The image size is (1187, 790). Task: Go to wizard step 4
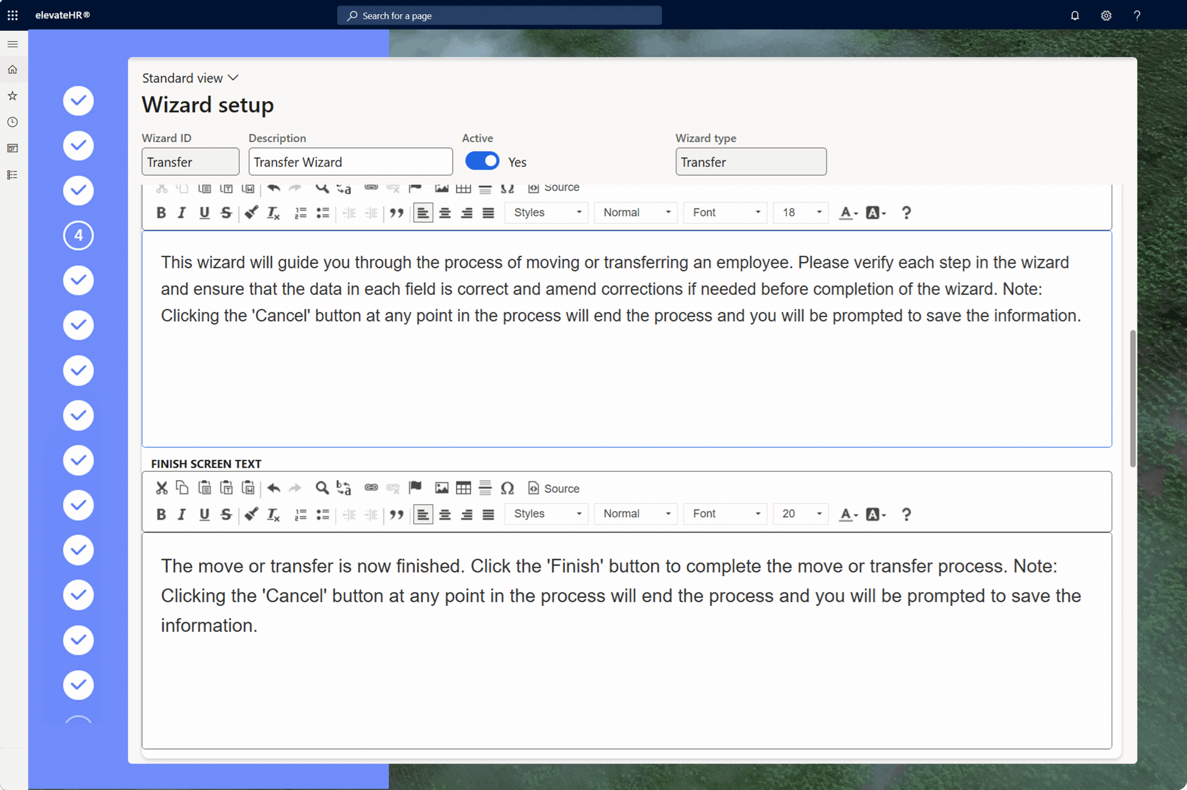78,235
